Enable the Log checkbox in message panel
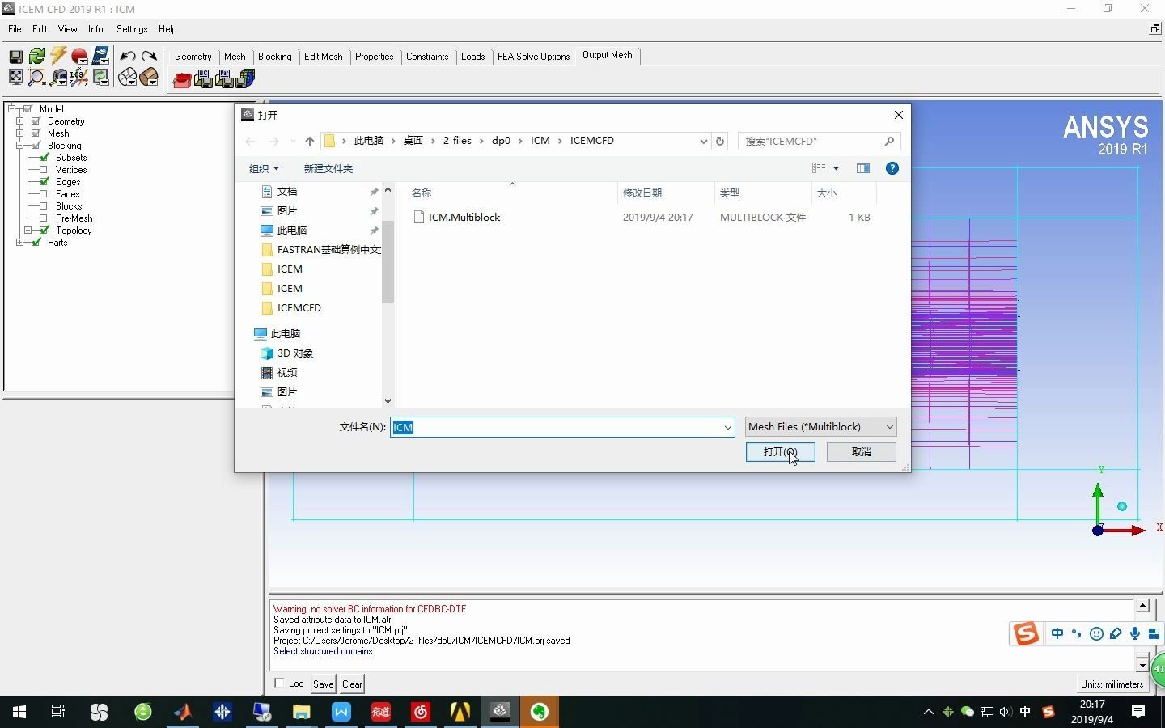The height and width of the screenshot is (728, 1165). click(x=279, y=684)
